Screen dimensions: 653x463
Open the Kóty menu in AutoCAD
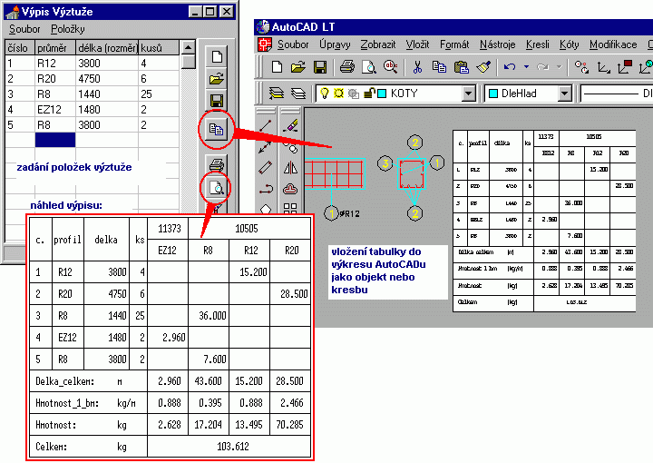pyautogui.click(x=570, y=44)
